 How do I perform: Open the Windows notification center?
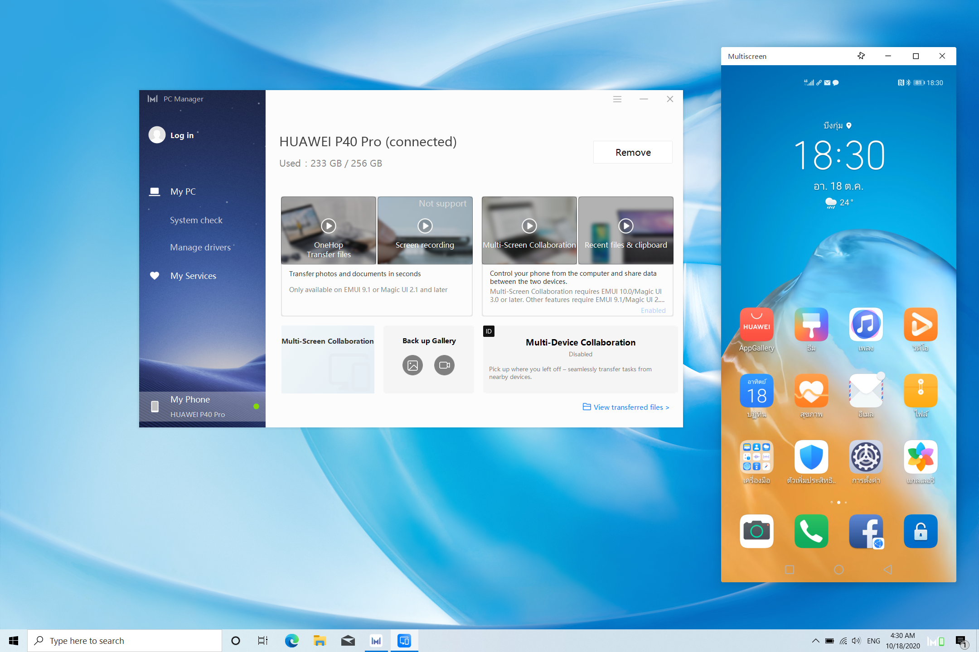[x=961, y=641]
